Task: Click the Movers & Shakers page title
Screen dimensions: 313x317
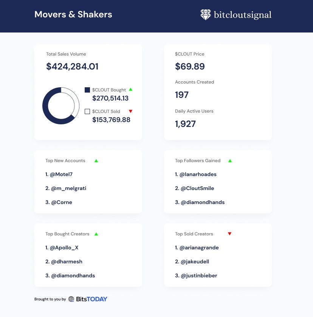Action: (x=73, y=14)
